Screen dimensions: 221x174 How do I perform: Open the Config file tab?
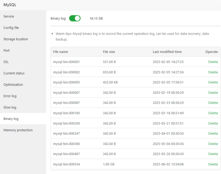[x=11, y=28]
